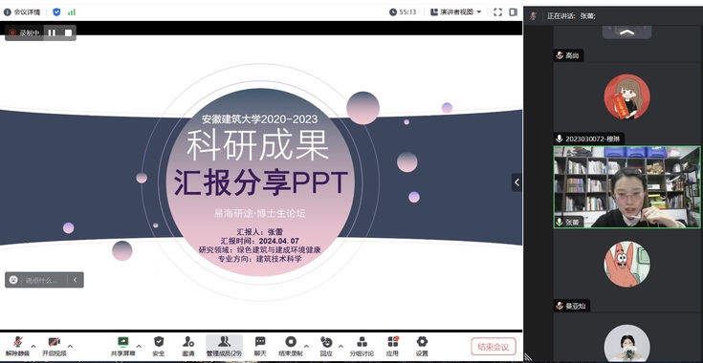Toggle fullscreen mode icon in top bar
Image resolution: width=703 pixels, height=363 pixels.
click(x=497, y=12)
